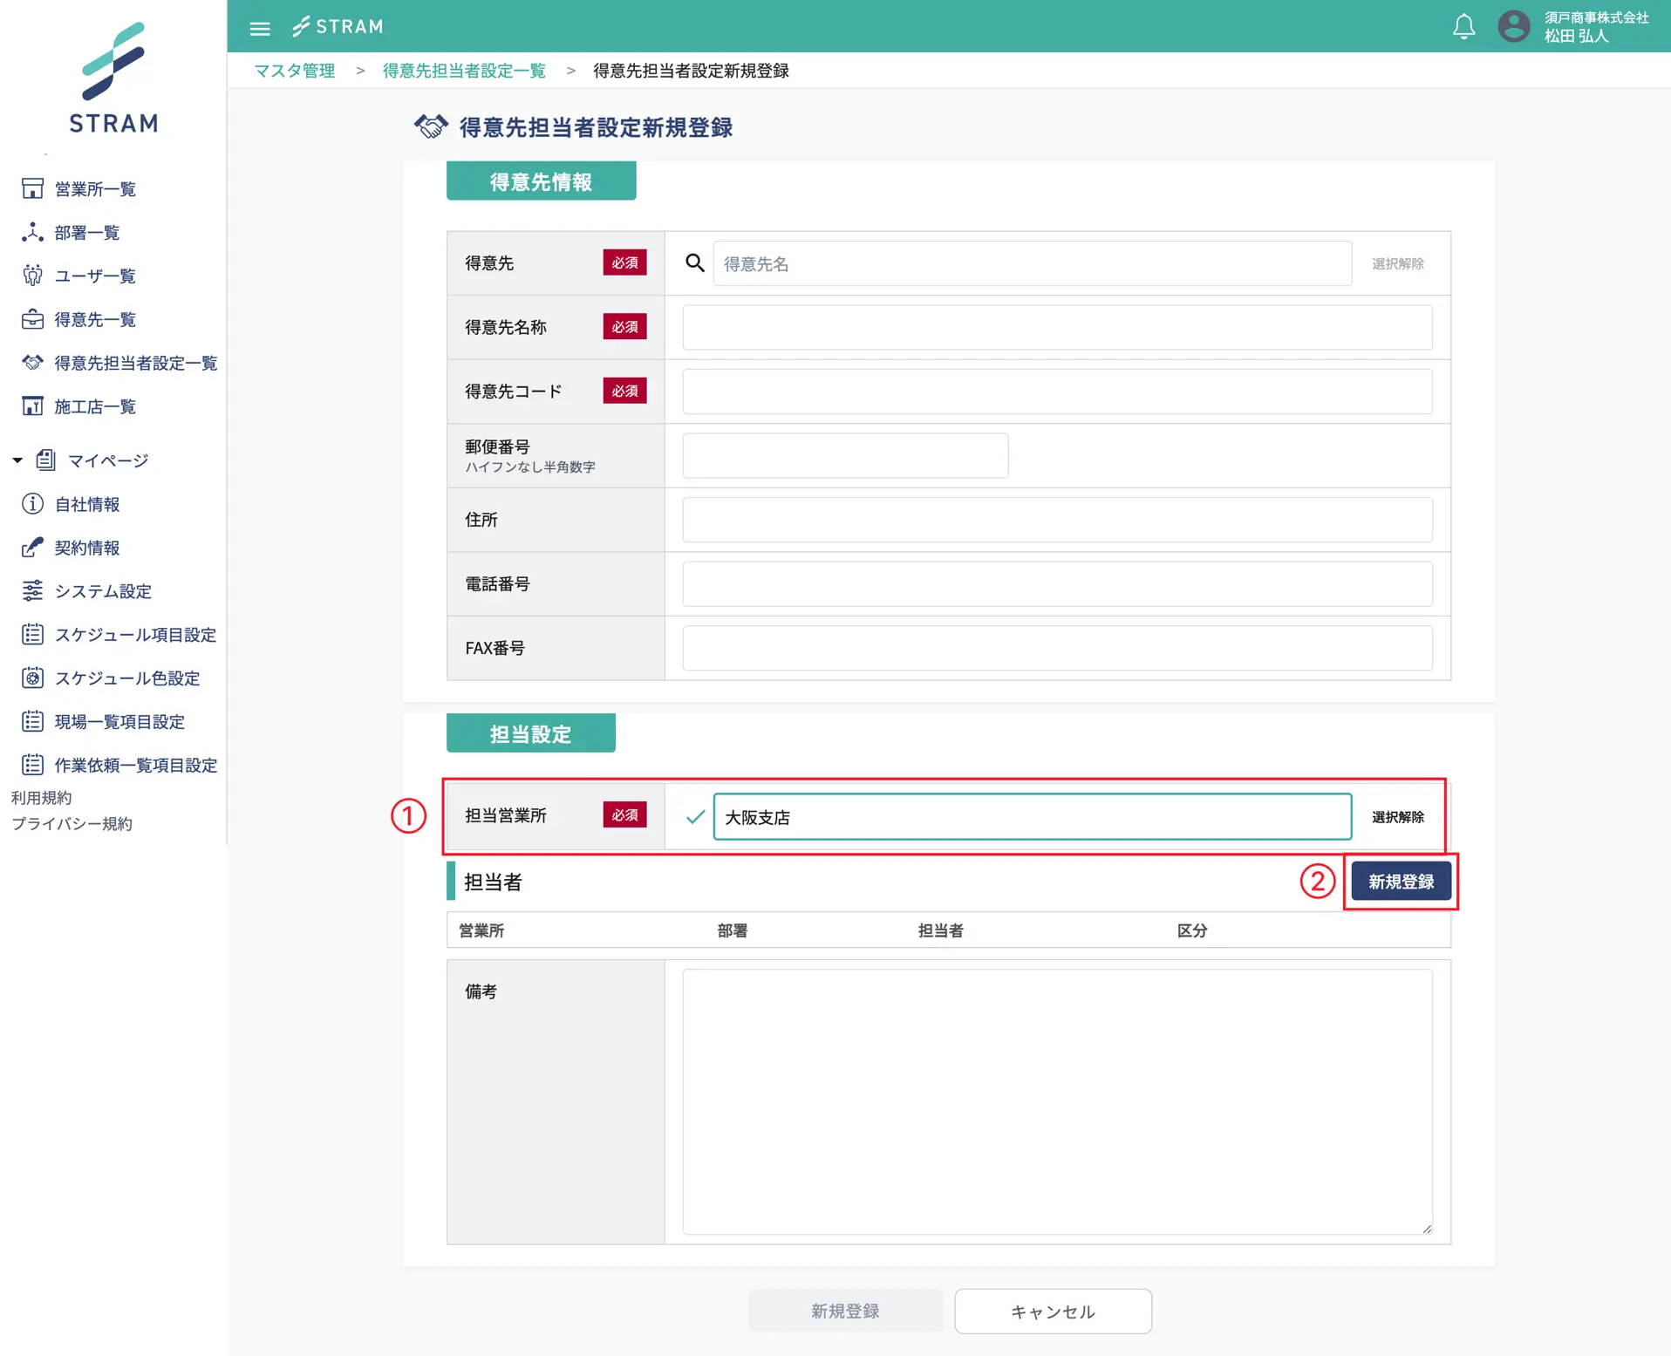Open 得意先担当者設定一覧 from the sidebar
This screenshot has height=1356, width=1671.
coord(135,363)
